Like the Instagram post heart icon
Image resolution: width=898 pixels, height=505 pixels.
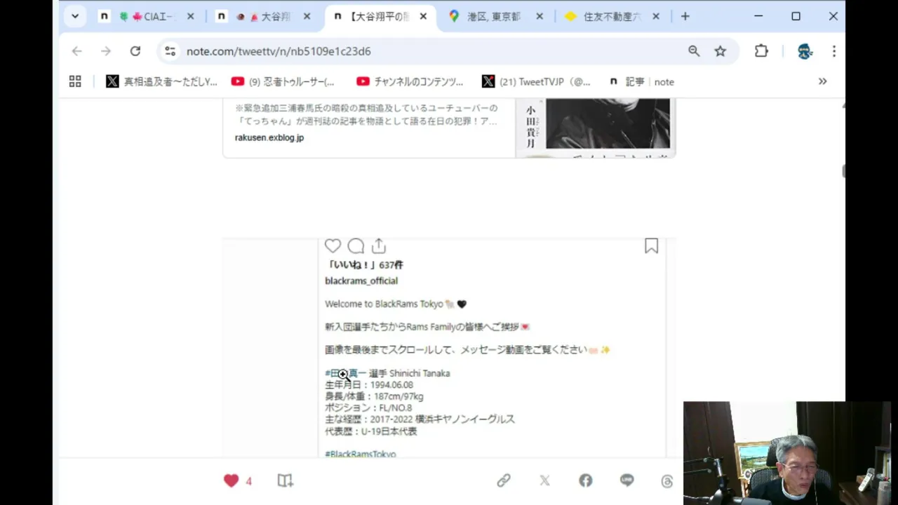[333, 246]
